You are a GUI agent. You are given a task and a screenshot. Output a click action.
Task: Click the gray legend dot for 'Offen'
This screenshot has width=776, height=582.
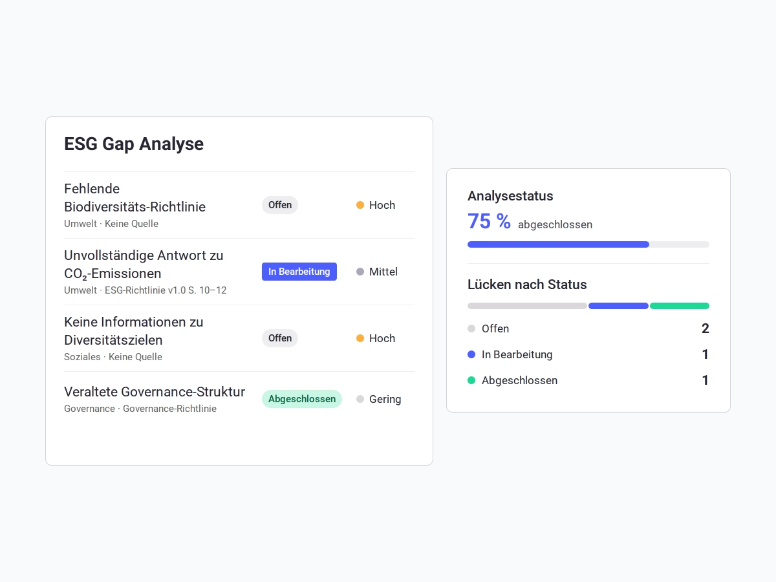pos(471,329)
